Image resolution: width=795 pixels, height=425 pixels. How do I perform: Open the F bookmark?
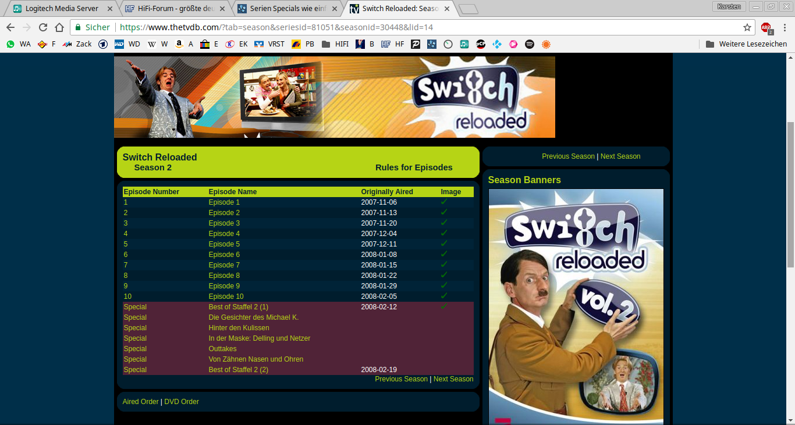pyautogui.click(x=47, y=44)
